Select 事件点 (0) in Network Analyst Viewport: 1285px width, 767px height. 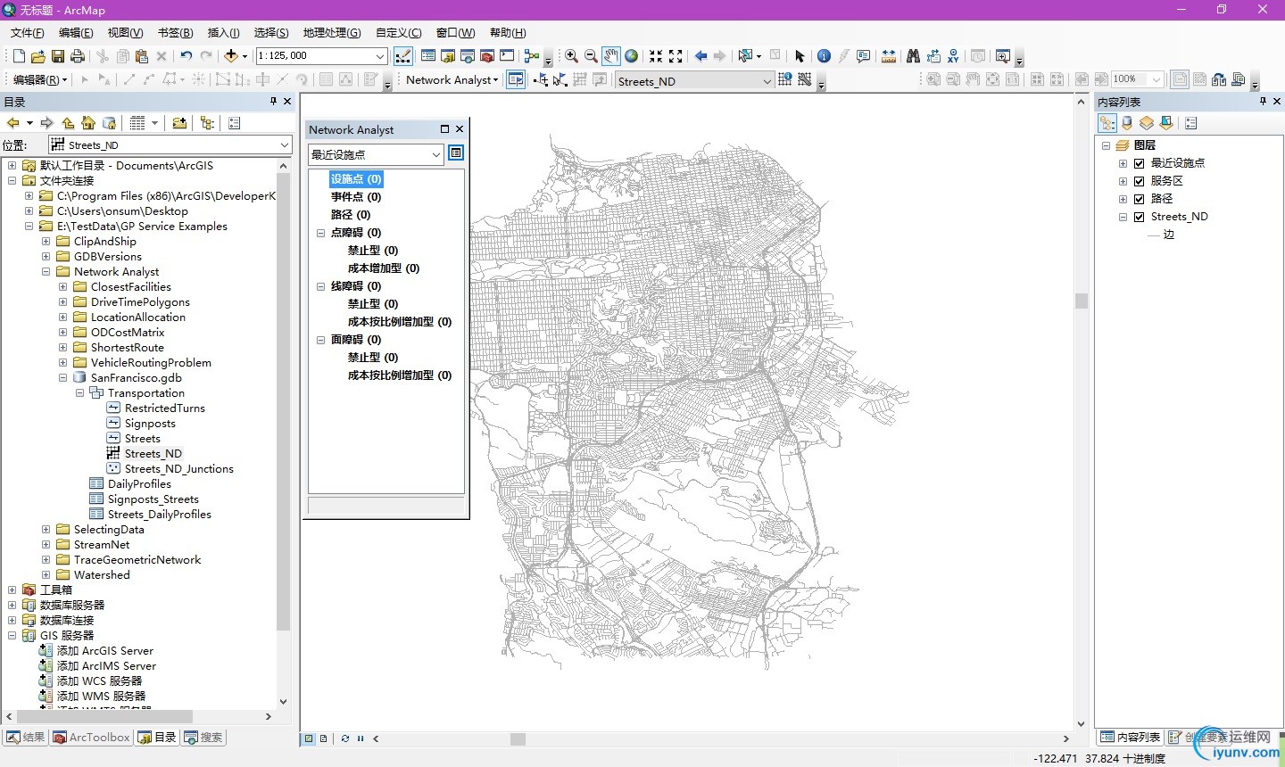click(356, 197)
